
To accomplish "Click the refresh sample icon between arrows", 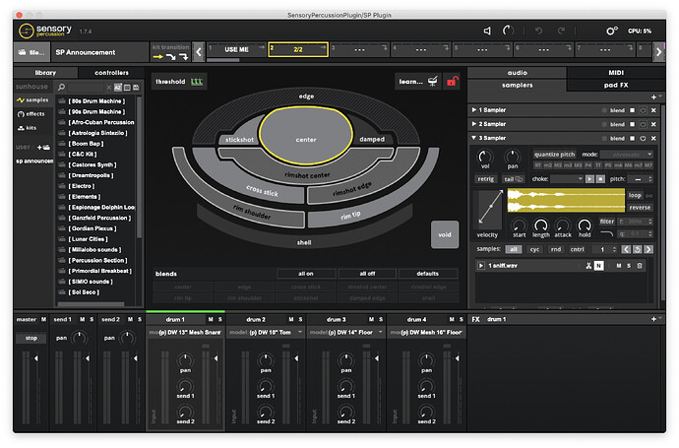I will coord(637,249).
